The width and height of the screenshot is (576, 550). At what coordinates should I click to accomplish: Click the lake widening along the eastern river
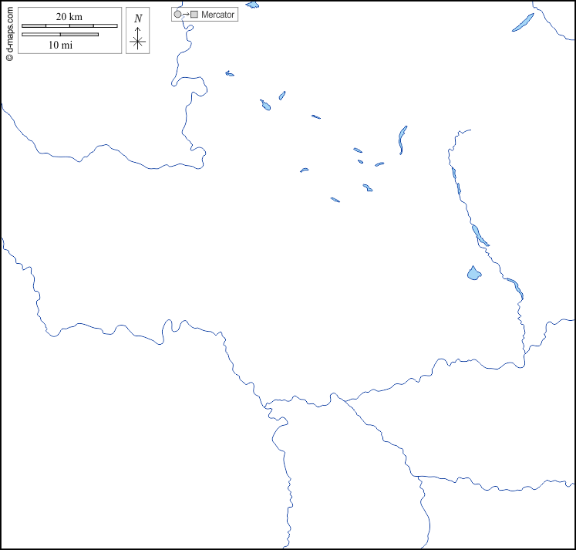[x=479, y=235]
